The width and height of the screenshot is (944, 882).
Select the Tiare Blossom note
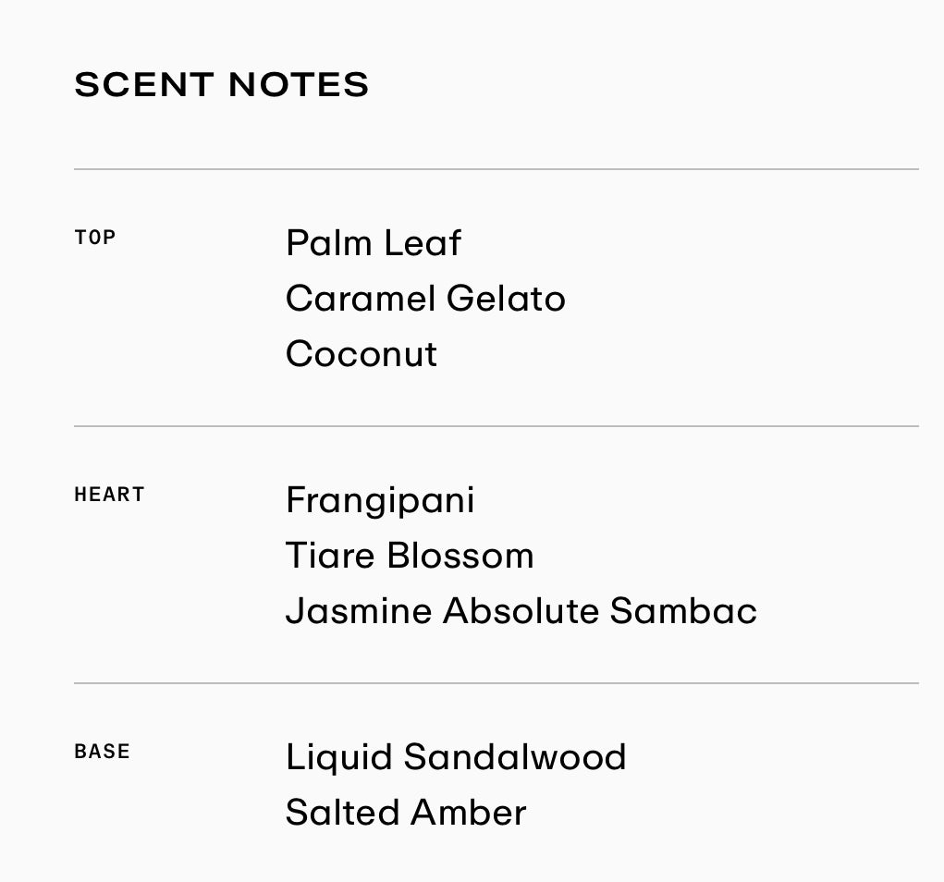point(410,556)
